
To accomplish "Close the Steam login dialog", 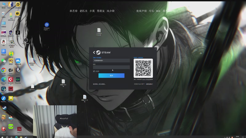I will [155, 49].
